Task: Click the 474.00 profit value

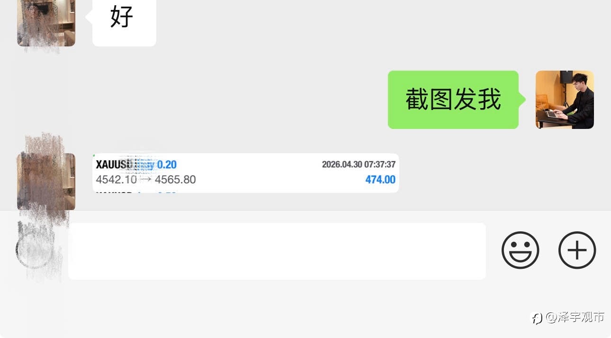Action: point(380,180)
